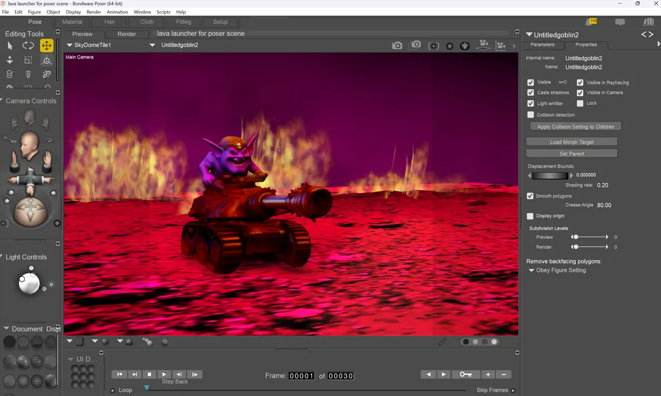Click the render camera icon
Screen dimensions: 661x396
397,45
